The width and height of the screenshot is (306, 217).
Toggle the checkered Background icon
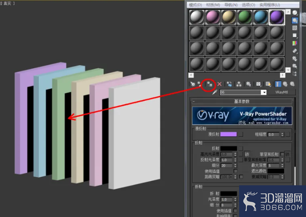tap(295, 28)
